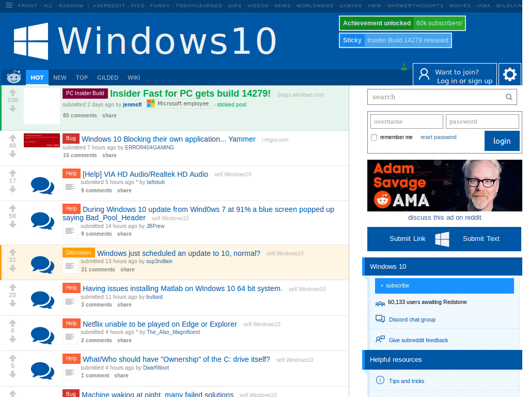Screen dimensions: 529x397
Task: Open the settings gear icon
Action: pyautogui.click(x=510, y=74)
